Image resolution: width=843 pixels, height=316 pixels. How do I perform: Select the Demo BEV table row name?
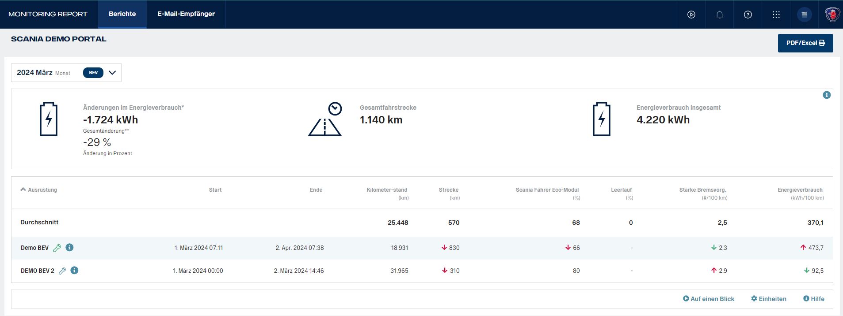34,248
